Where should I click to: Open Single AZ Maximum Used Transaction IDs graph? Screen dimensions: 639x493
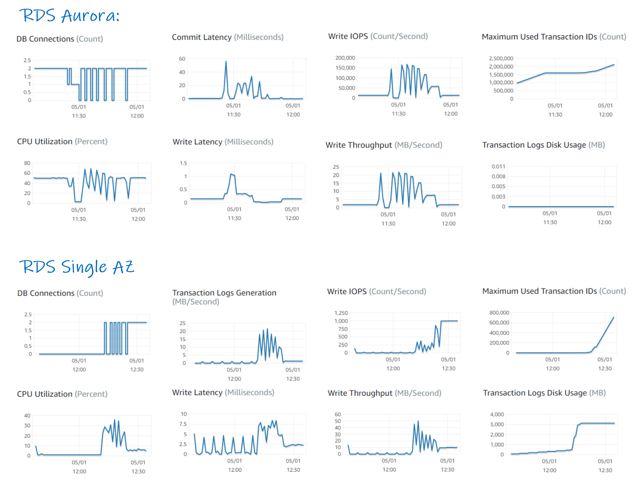click(x=564, y=333)
